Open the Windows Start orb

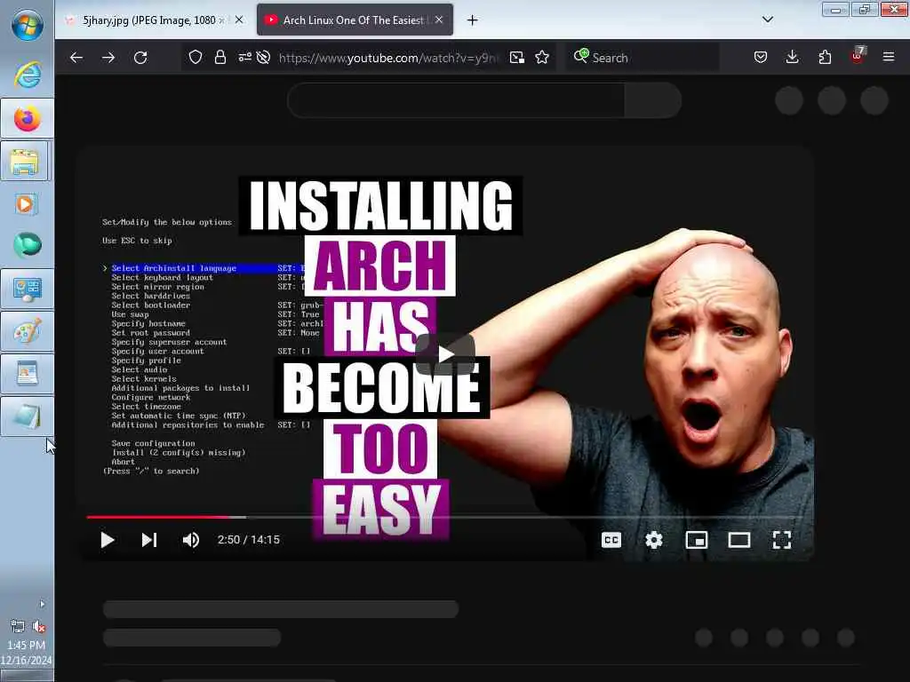[x=28, y=26]
